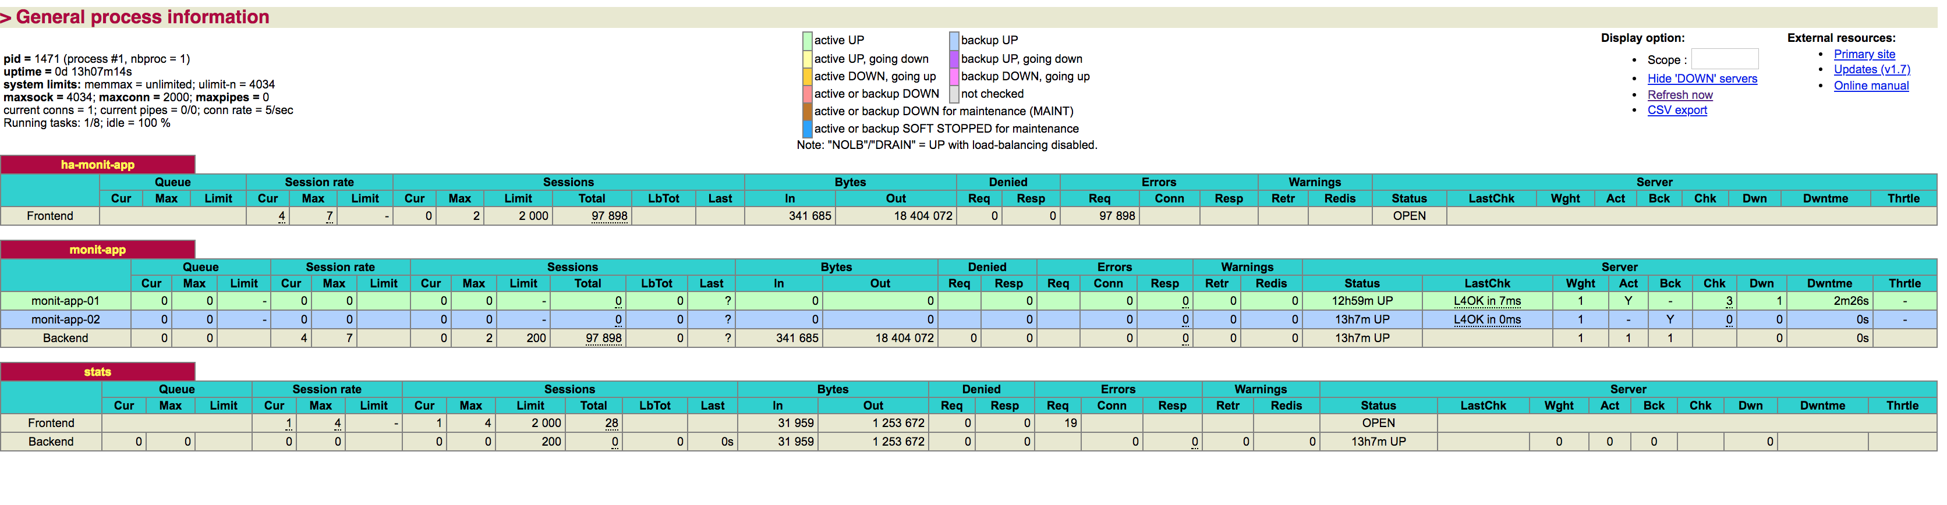The height and width of the screenshot is (505, 1947).
Task: Download stats via CSV export link
Action: (1676, 110)
